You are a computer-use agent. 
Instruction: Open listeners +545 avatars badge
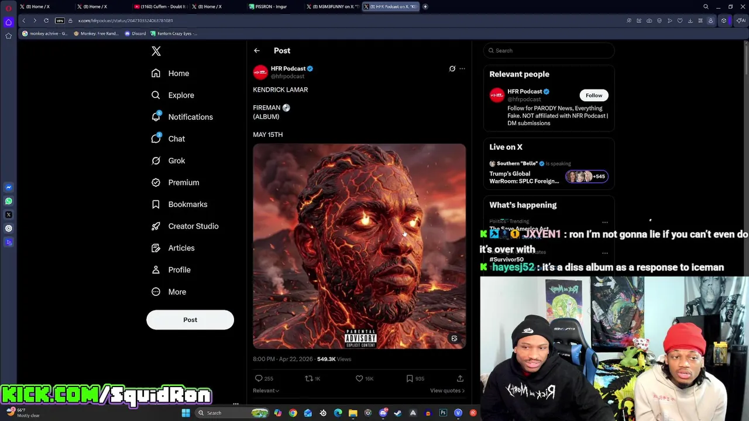point(586,177)
